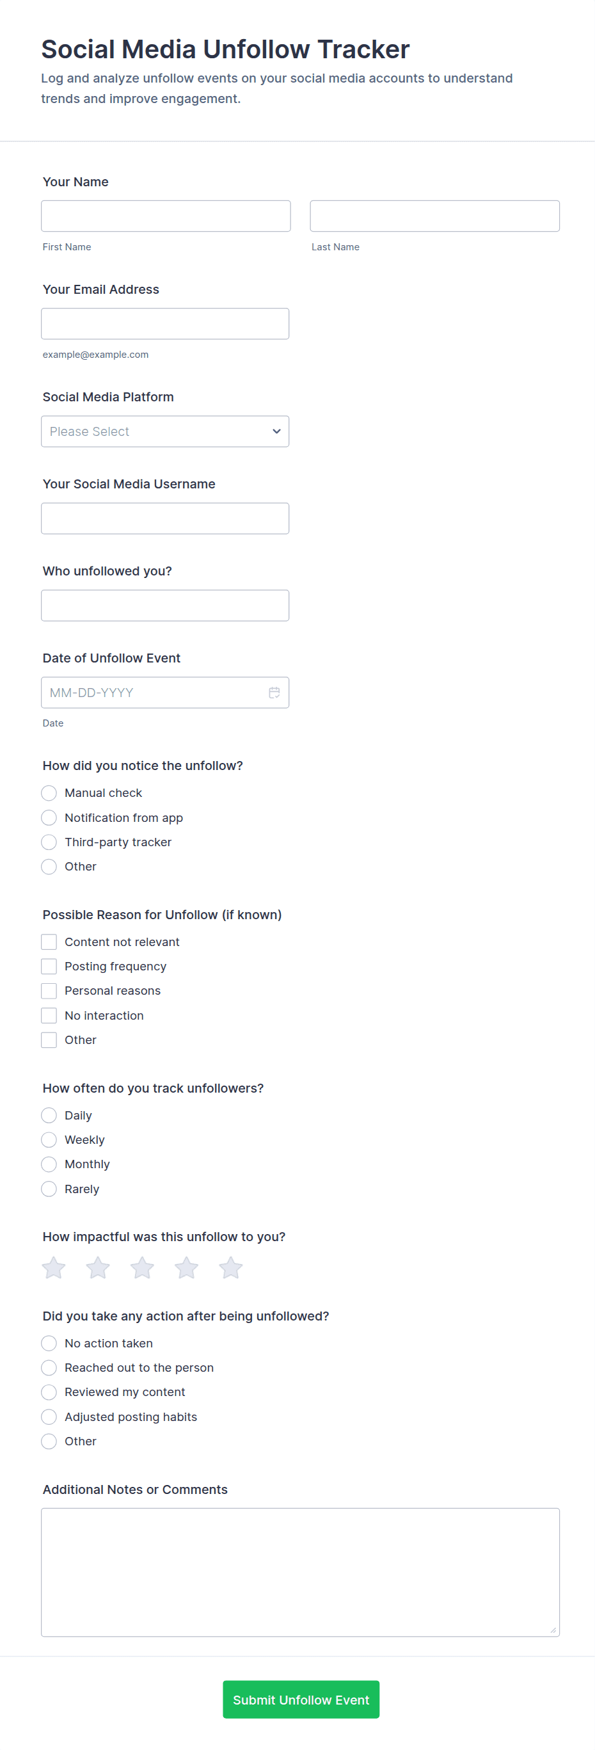This screenshot has height=1750, width=595.
Task: Select 'Weekly' tracking frequency
Action: pos(49,1139)
